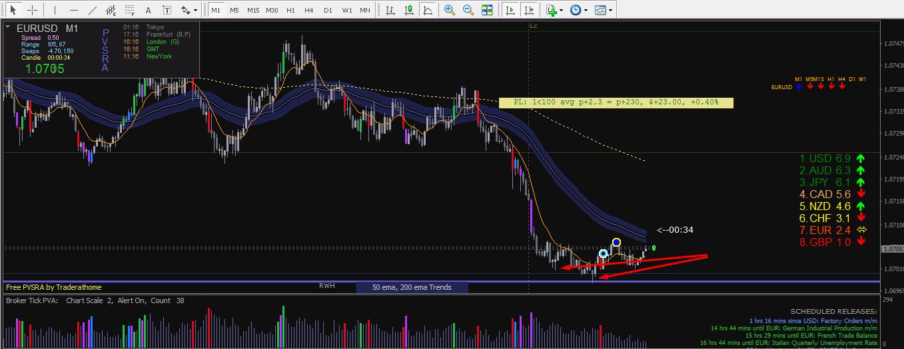Image resolution: width=904 pixels, height=349 pixels.
Task: Switch to MN timeframe
Action: coord(365,10)
